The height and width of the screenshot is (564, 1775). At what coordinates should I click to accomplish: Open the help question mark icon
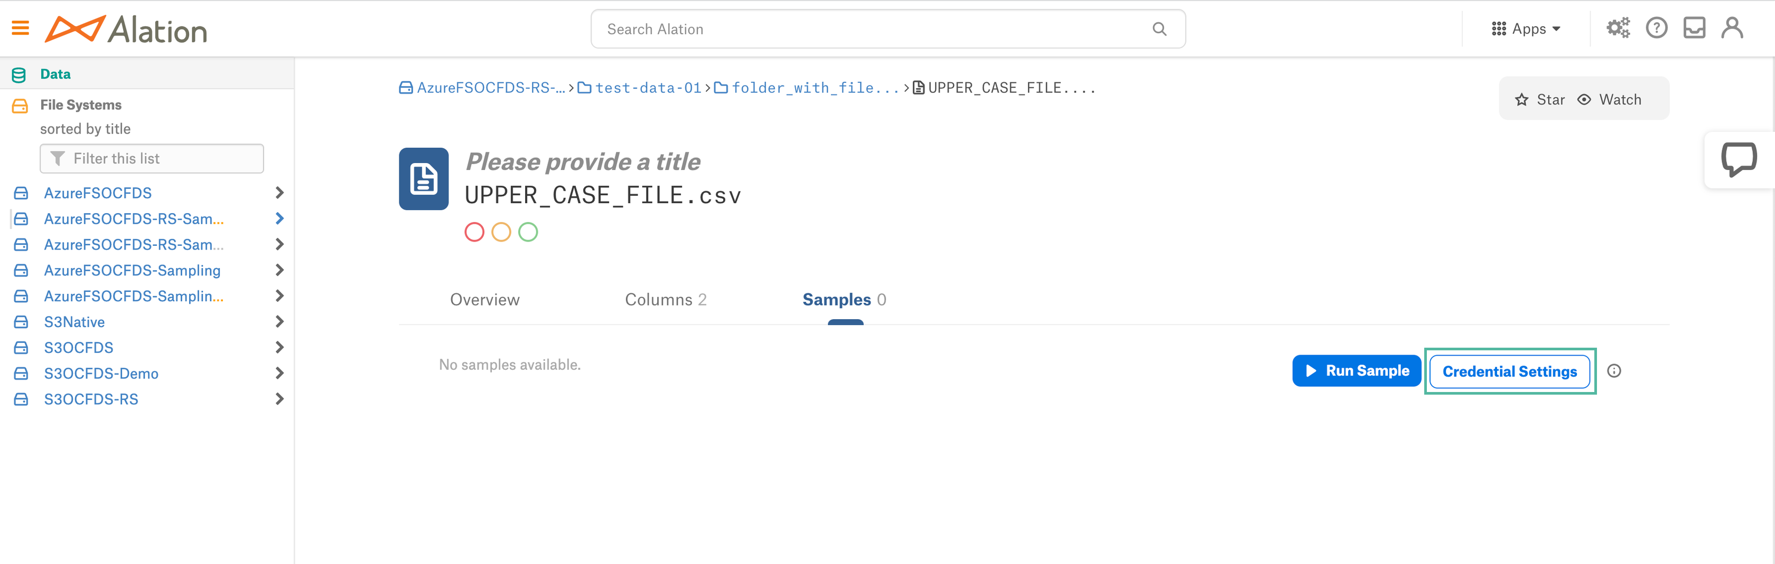1657,28
